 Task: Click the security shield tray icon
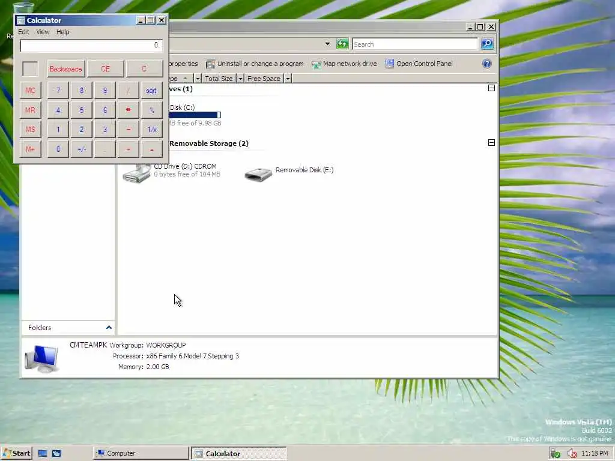pyautogui.click(x=555, y=454)
